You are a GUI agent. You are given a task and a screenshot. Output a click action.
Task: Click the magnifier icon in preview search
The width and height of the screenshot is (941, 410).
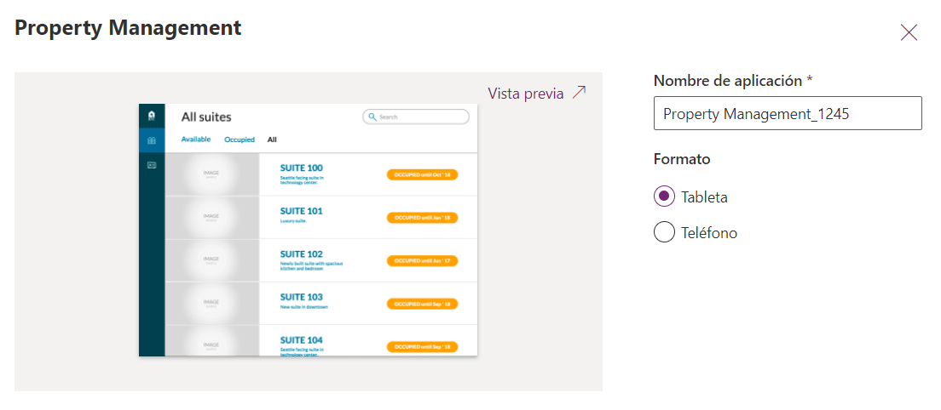pos(372,117)
